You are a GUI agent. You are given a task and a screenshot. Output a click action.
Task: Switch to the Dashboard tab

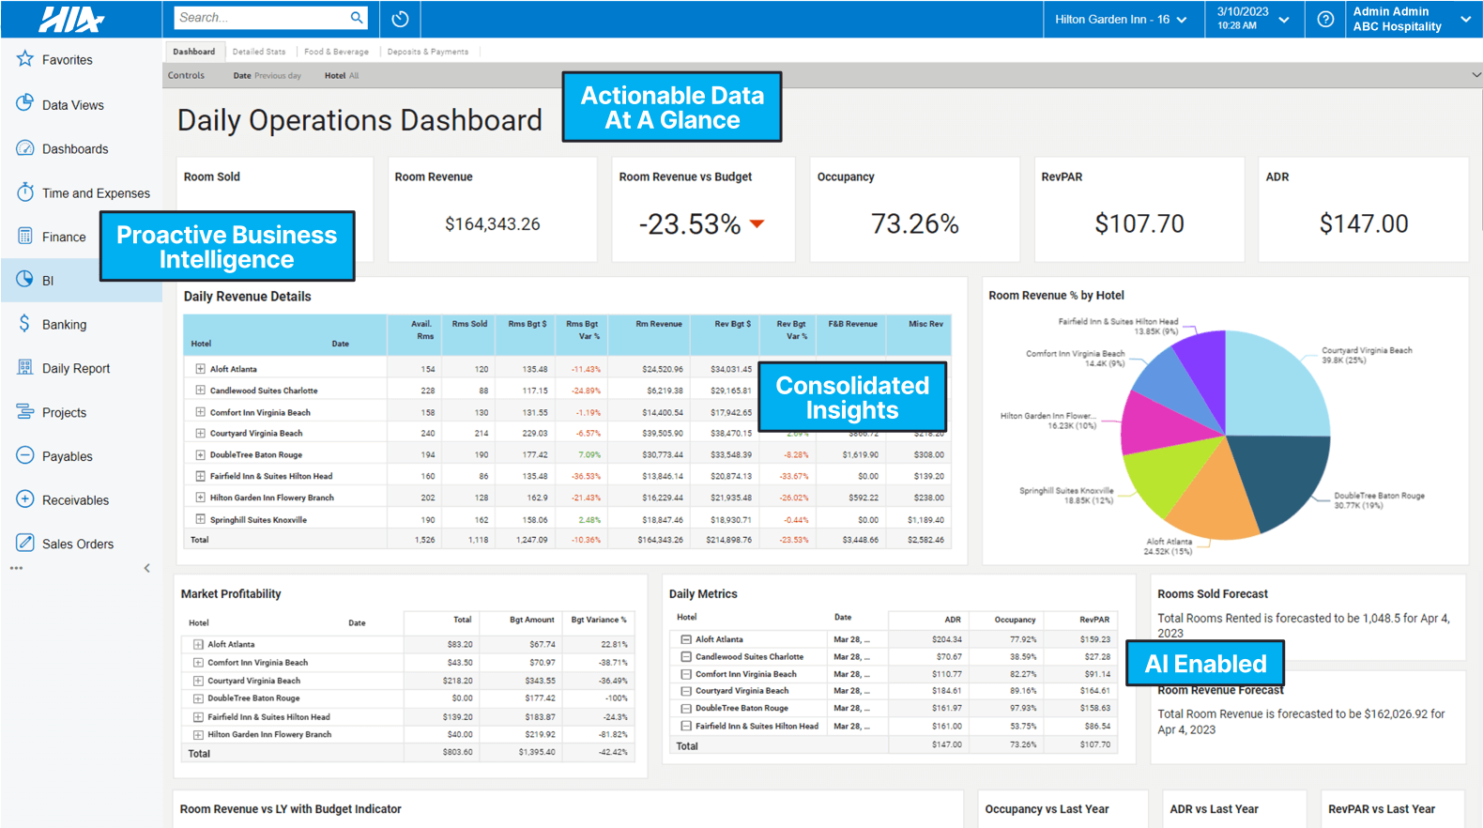click(193, 52)
